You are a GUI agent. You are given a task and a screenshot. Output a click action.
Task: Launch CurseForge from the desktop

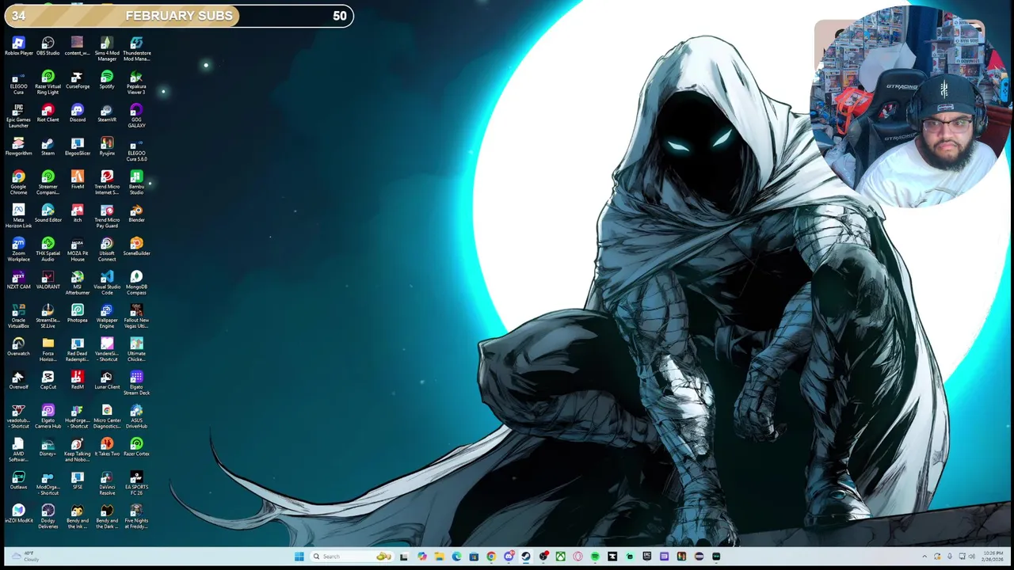click(x=78, y=80)
